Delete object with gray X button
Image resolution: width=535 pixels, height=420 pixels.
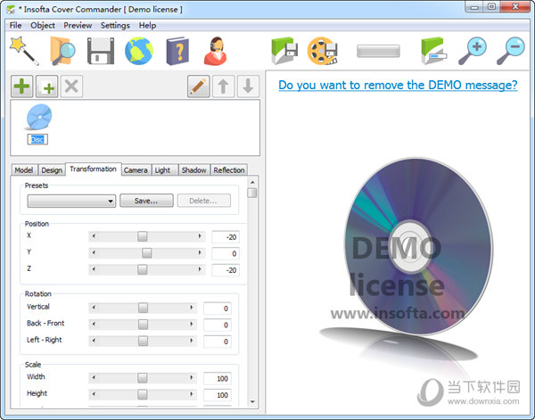tap(71, 86)
